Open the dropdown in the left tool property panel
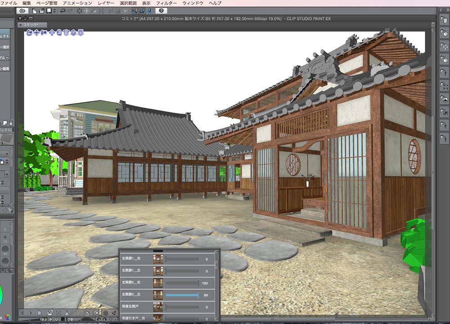The image size is (450, 324). point(6,154)
